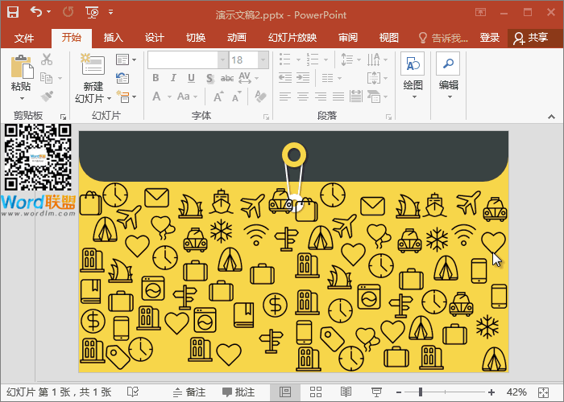Image resolution: width=564 pixels, height=402 pixels.
Task: Open reading view from status bar
Action: [346, 392]
